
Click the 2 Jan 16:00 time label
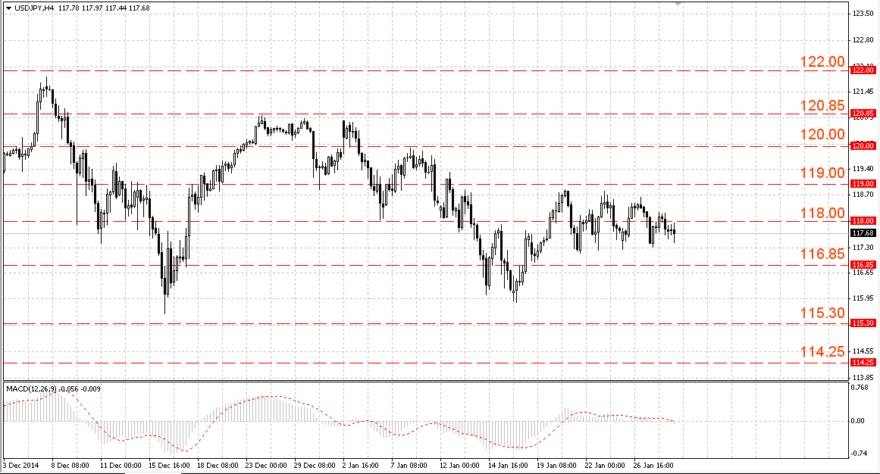pyautogui.click(x=362, y=466)
